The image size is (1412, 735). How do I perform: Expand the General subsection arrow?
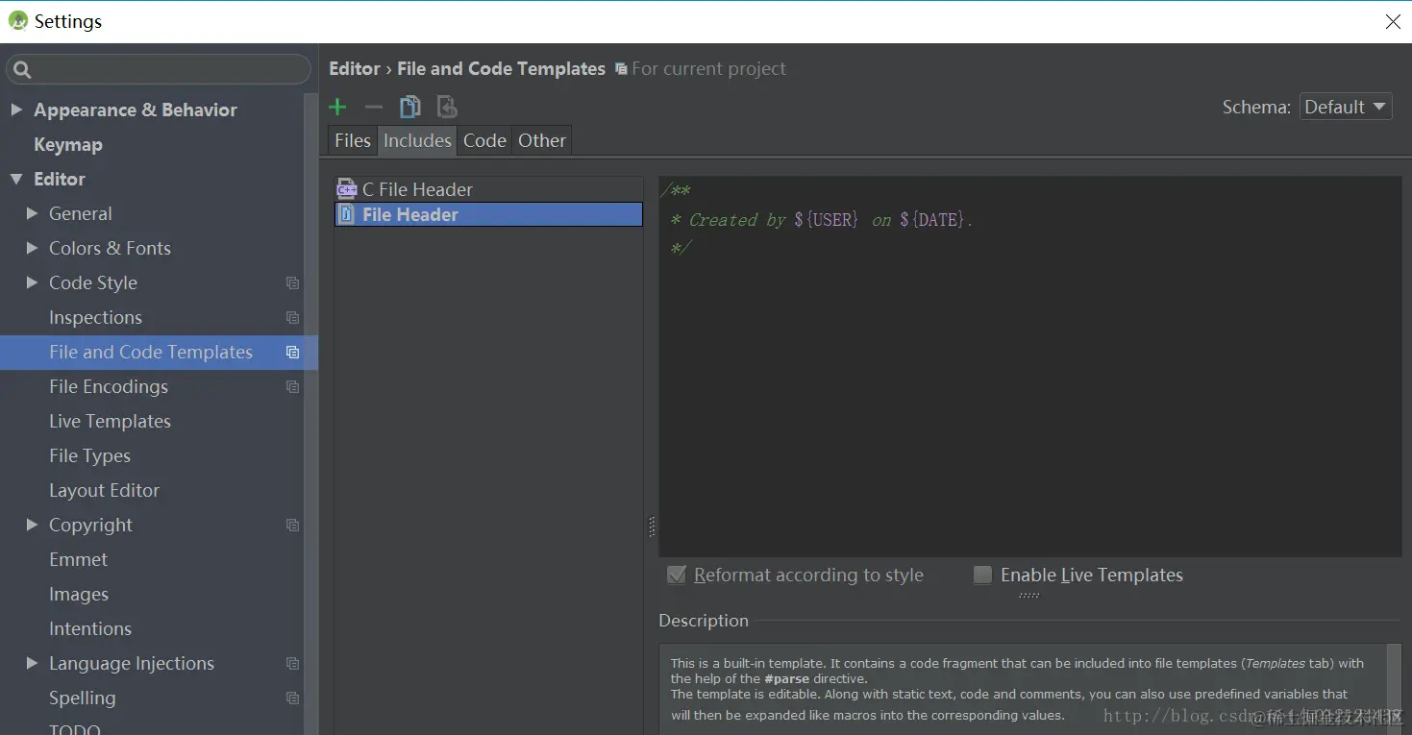pos(32,213)
